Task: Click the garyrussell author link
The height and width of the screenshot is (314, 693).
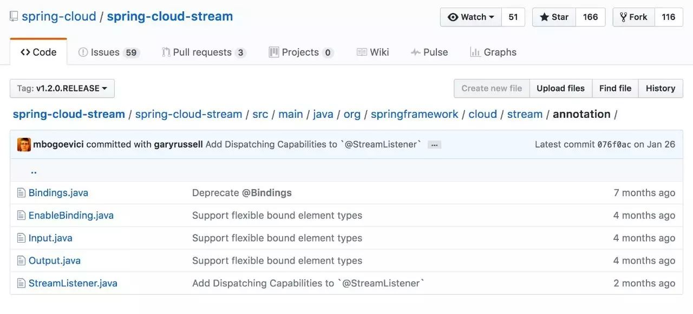Action: click(x=177, y=145)
